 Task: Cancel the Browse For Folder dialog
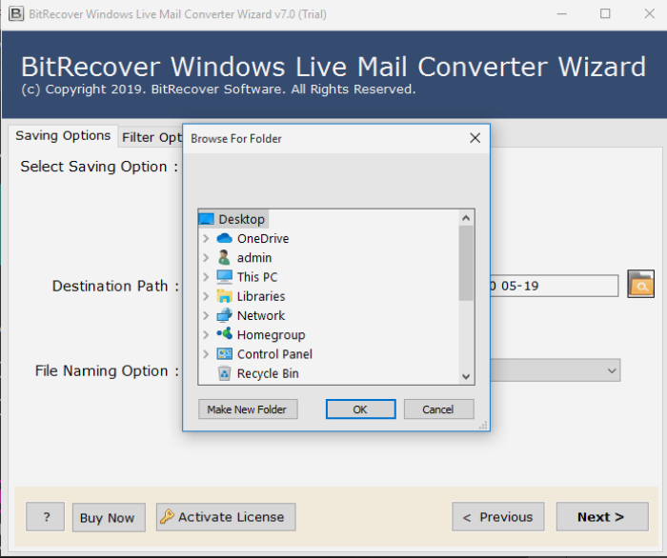click(x=438, y=409)
